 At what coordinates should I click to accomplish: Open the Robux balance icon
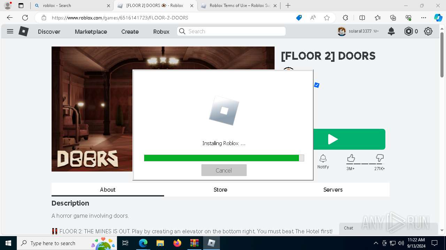(x=408, y=31)
